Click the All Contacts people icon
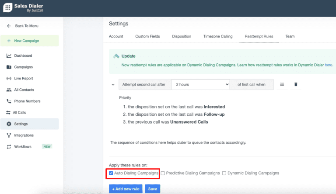The width and height of the screenshot is (336, 194). tap(9, 90)
